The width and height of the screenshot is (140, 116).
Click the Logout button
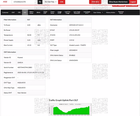(x=133, y=2)
